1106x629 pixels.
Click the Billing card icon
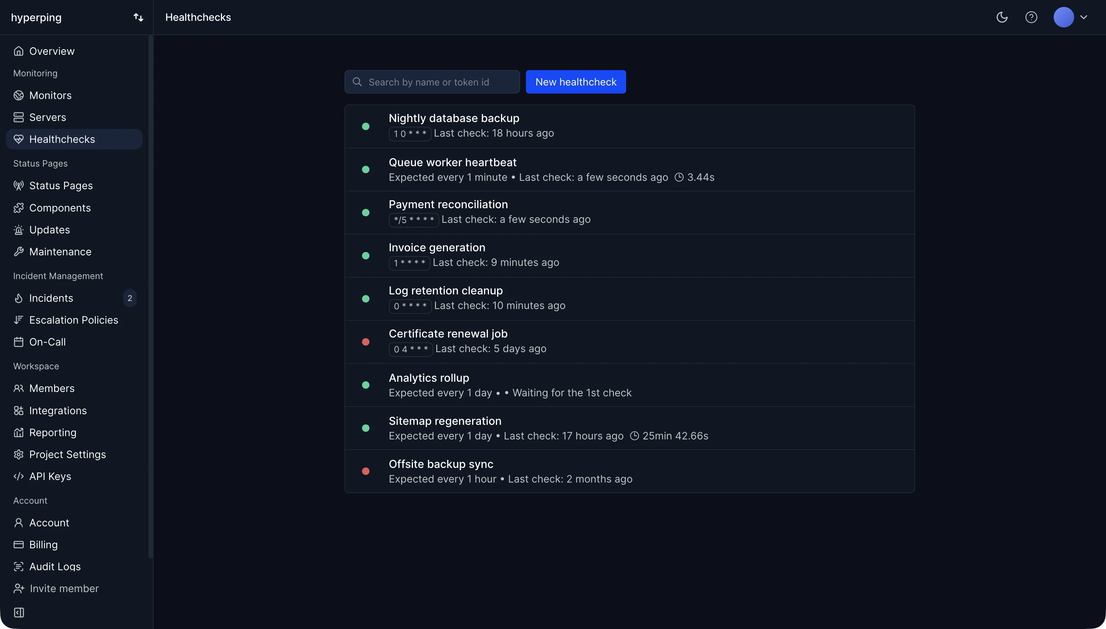(19, 544)
